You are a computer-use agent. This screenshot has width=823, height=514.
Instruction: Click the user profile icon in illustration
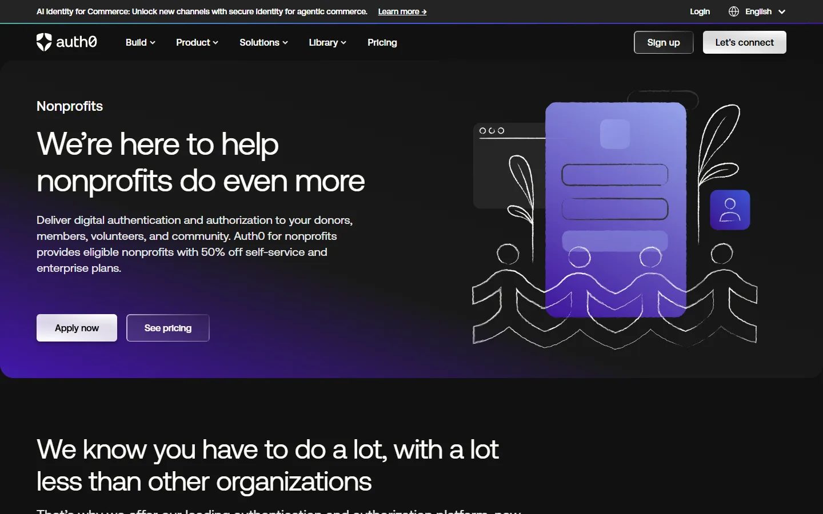tap(730, 210)
